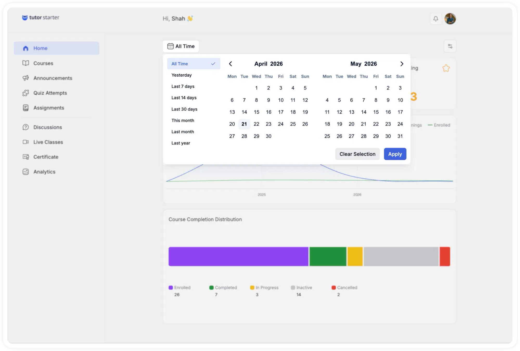Image resolution: width=520 pixels, height=351 pixels.
Task: Open the Certificate page
Action: (x=56, y=157)
